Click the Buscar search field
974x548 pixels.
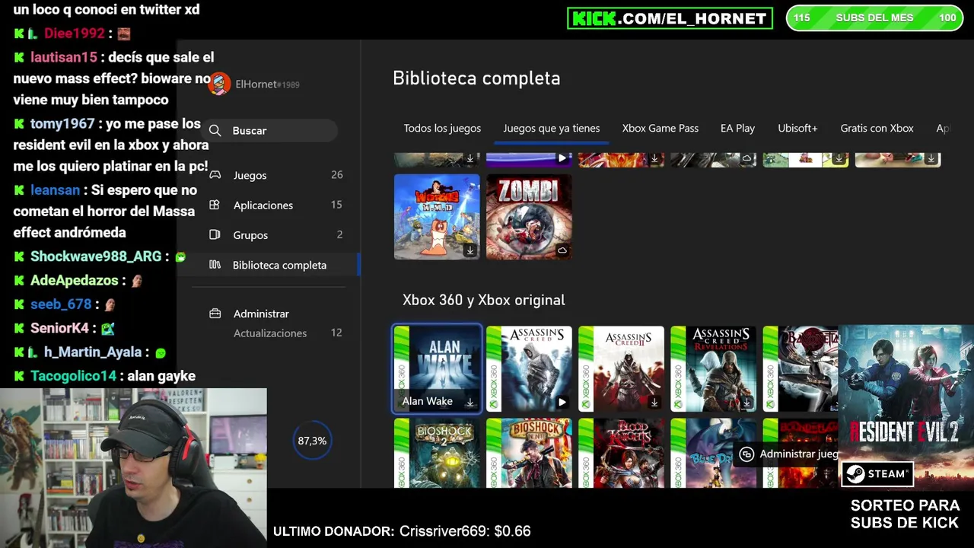271,131
